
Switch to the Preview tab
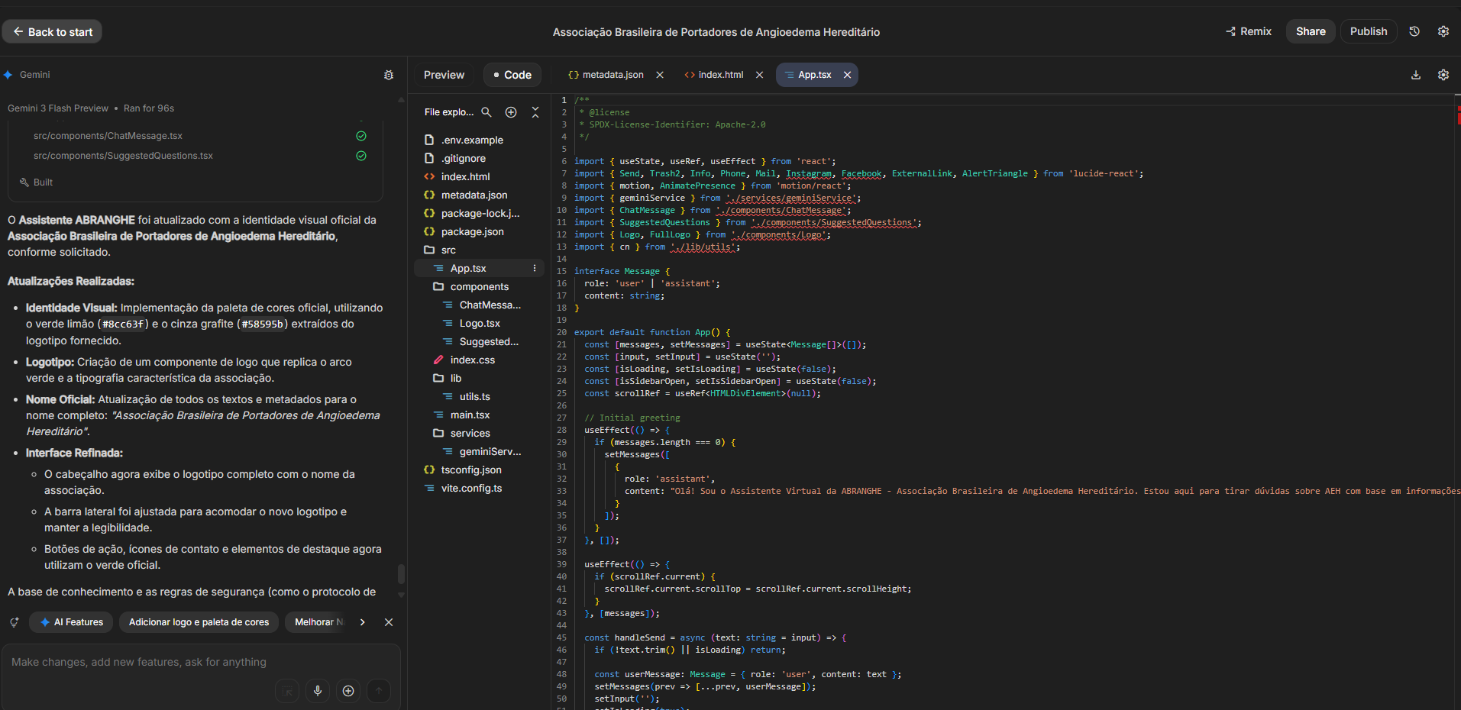(x=443, y=74)
